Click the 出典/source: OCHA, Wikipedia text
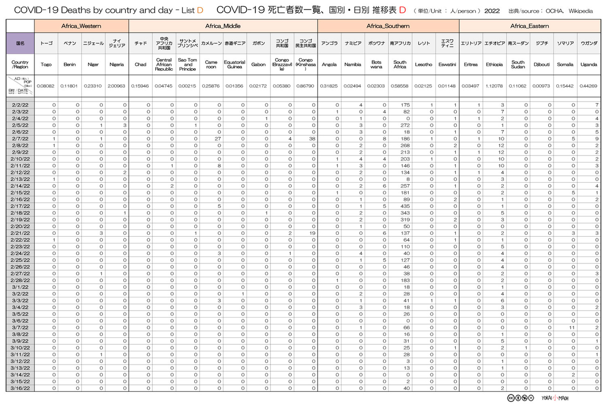Screen dimensions: 607x406 pyautogui.click(x=551, y=10)
